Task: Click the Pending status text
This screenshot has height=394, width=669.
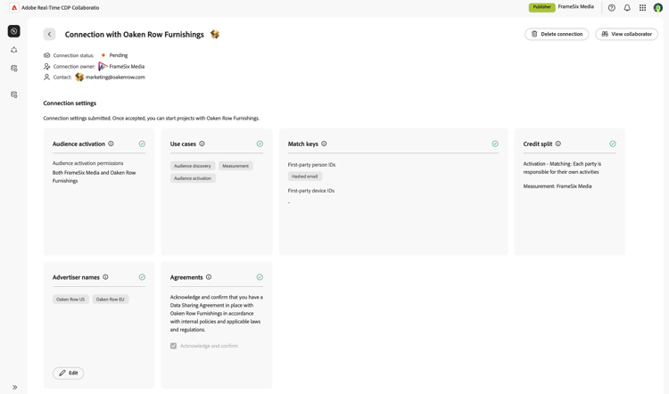Action: tap(118, 55)
